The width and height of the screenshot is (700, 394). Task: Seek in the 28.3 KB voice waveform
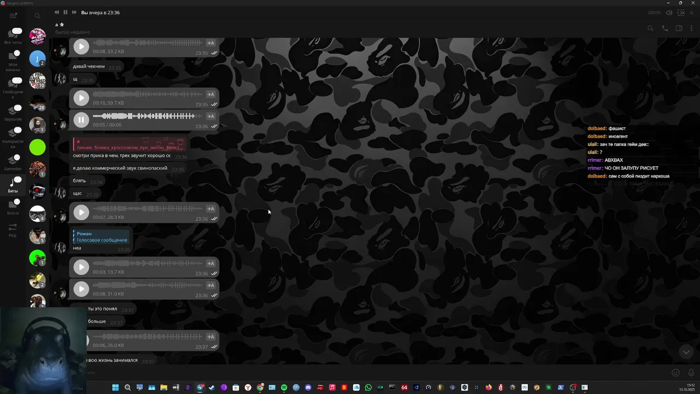tap(148, 208)
